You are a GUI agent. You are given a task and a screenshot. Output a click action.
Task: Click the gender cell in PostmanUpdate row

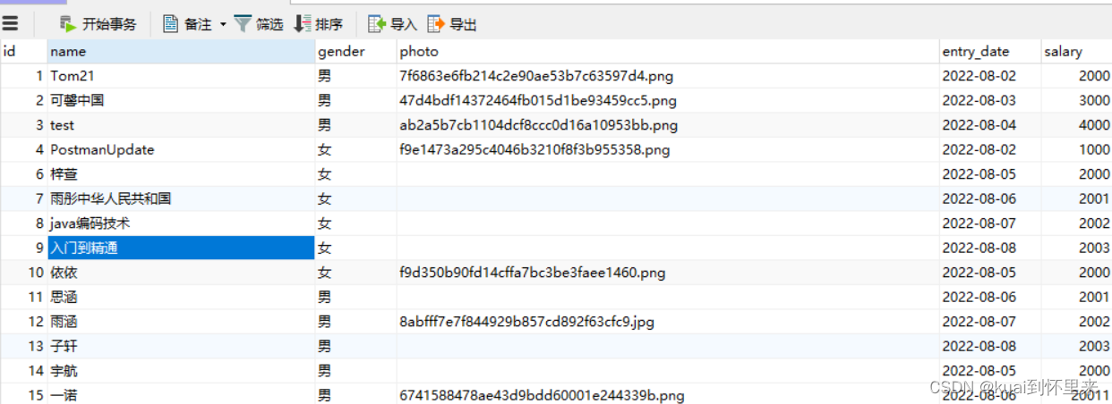[x=356, y=149]
